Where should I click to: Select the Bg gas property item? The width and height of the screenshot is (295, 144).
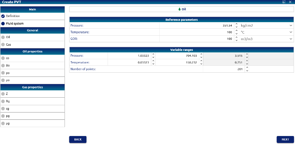tap(8, 101)
